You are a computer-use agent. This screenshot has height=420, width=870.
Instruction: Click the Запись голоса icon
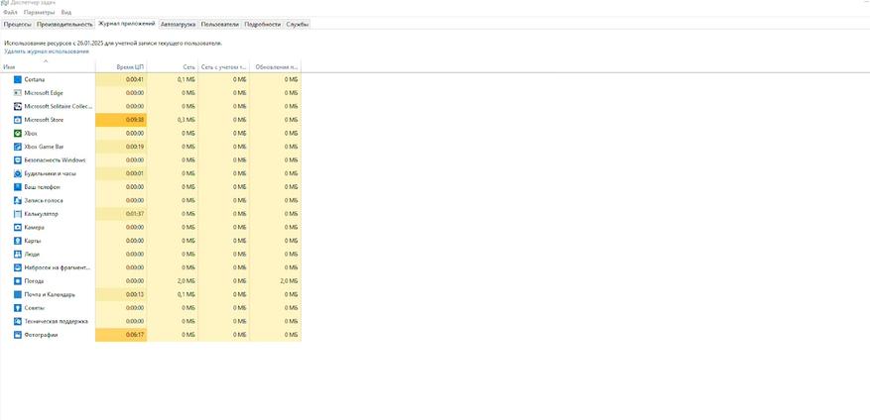pos(17,200)
